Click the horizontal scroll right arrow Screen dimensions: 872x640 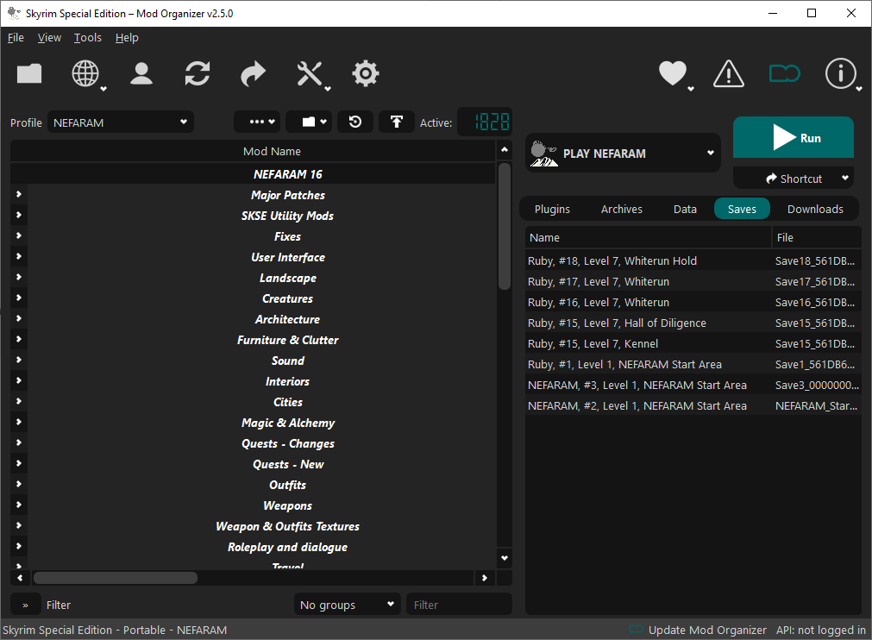click(485, 578)
